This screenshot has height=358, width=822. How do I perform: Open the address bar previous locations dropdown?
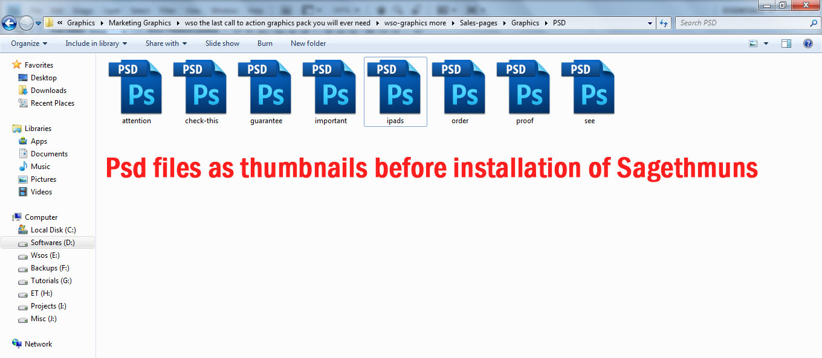point(650,23)
